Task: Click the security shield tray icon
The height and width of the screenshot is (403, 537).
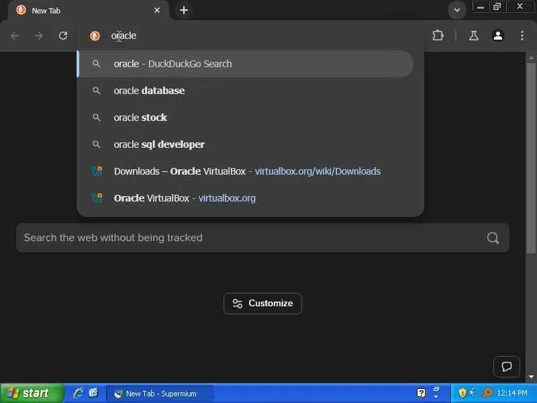Action: pos(462,393)
